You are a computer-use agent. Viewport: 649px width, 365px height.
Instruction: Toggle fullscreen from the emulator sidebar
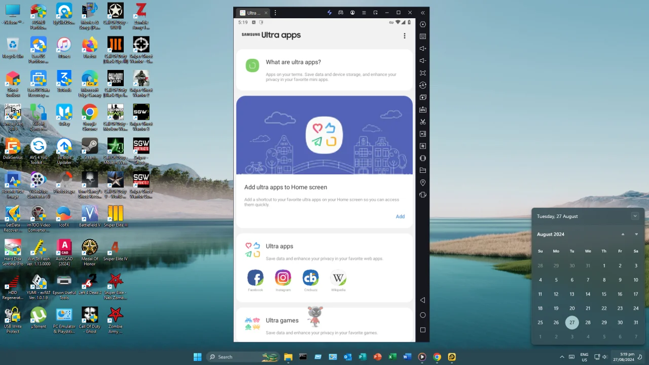(423, 73)
